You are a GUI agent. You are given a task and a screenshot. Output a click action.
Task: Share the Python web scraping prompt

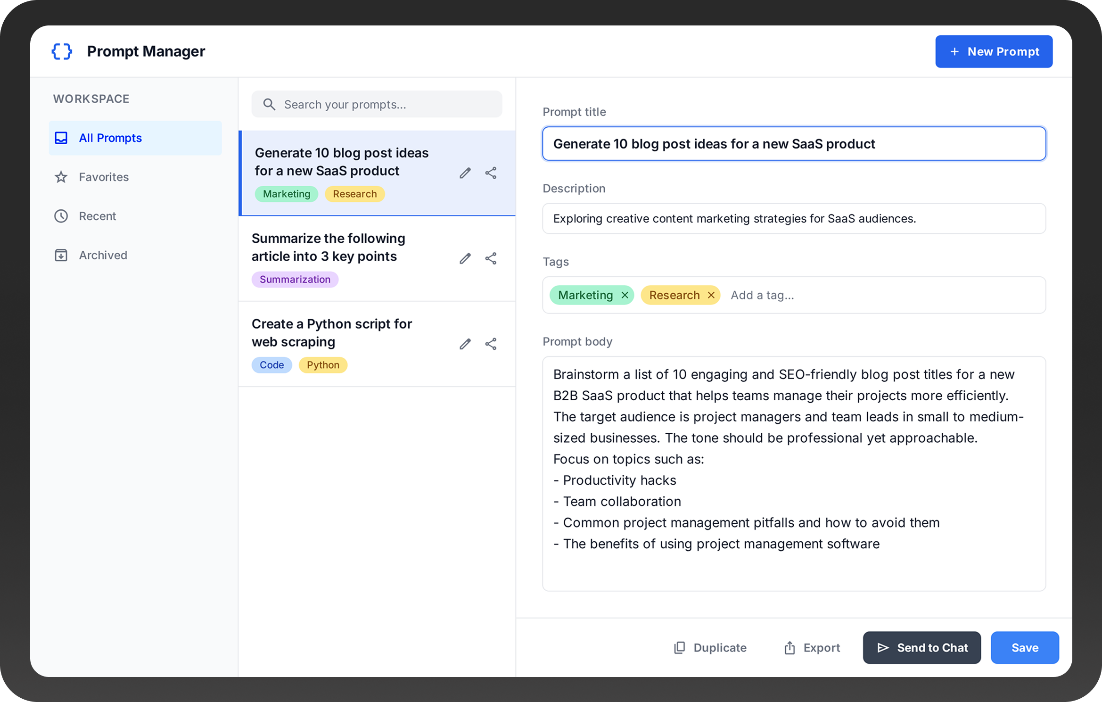tap(491, 344)
